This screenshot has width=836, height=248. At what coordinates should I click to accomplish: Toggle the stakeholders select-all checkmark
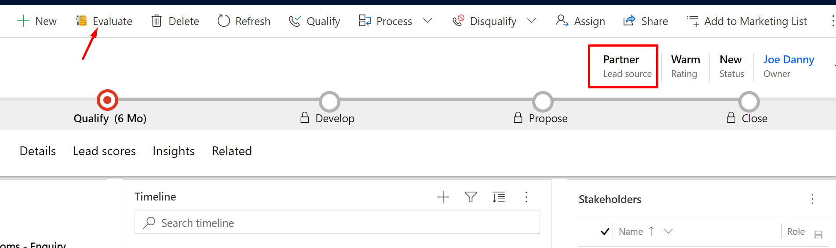(605, 232)
